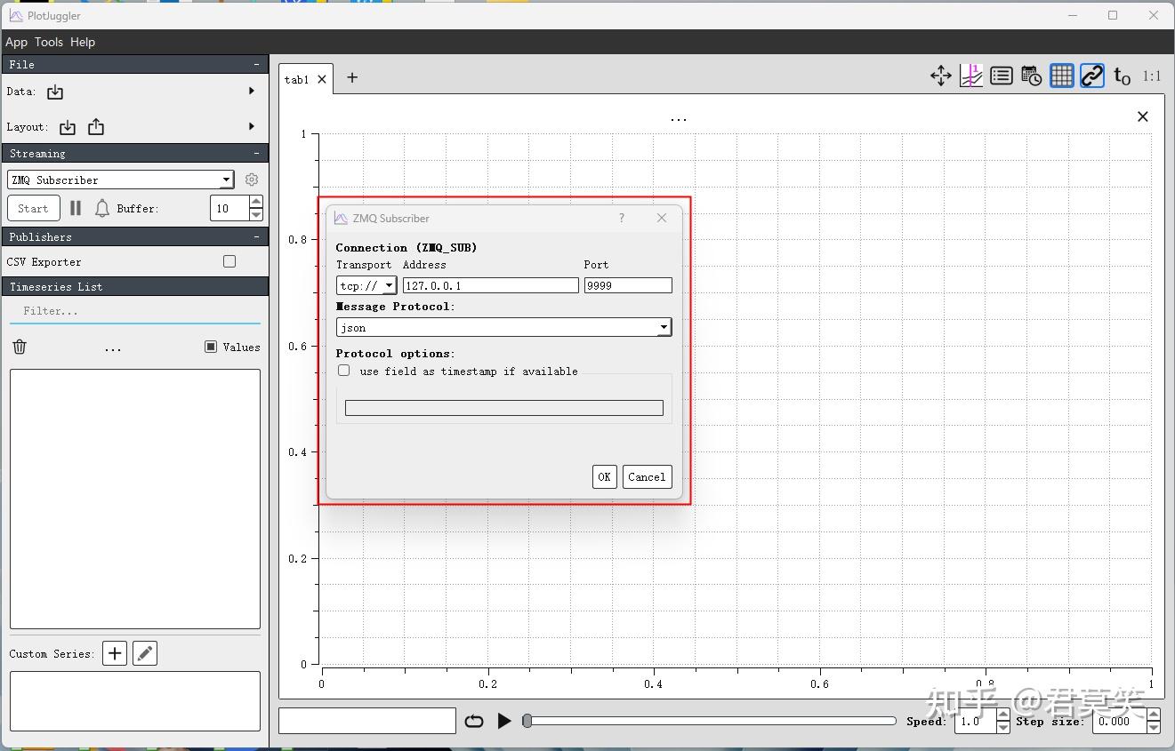Open the Tools menu
This screenshot has height=751, width=1175.
[x=49, y=42]
